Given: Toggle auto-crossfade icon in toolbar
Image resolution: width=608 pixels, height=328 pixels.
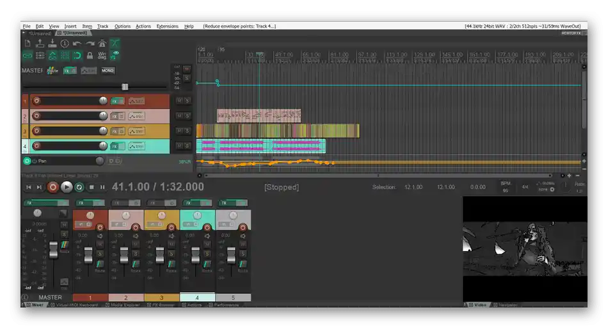Looking at the screenshot, I should pyautogui.click(x=115, y=44).
